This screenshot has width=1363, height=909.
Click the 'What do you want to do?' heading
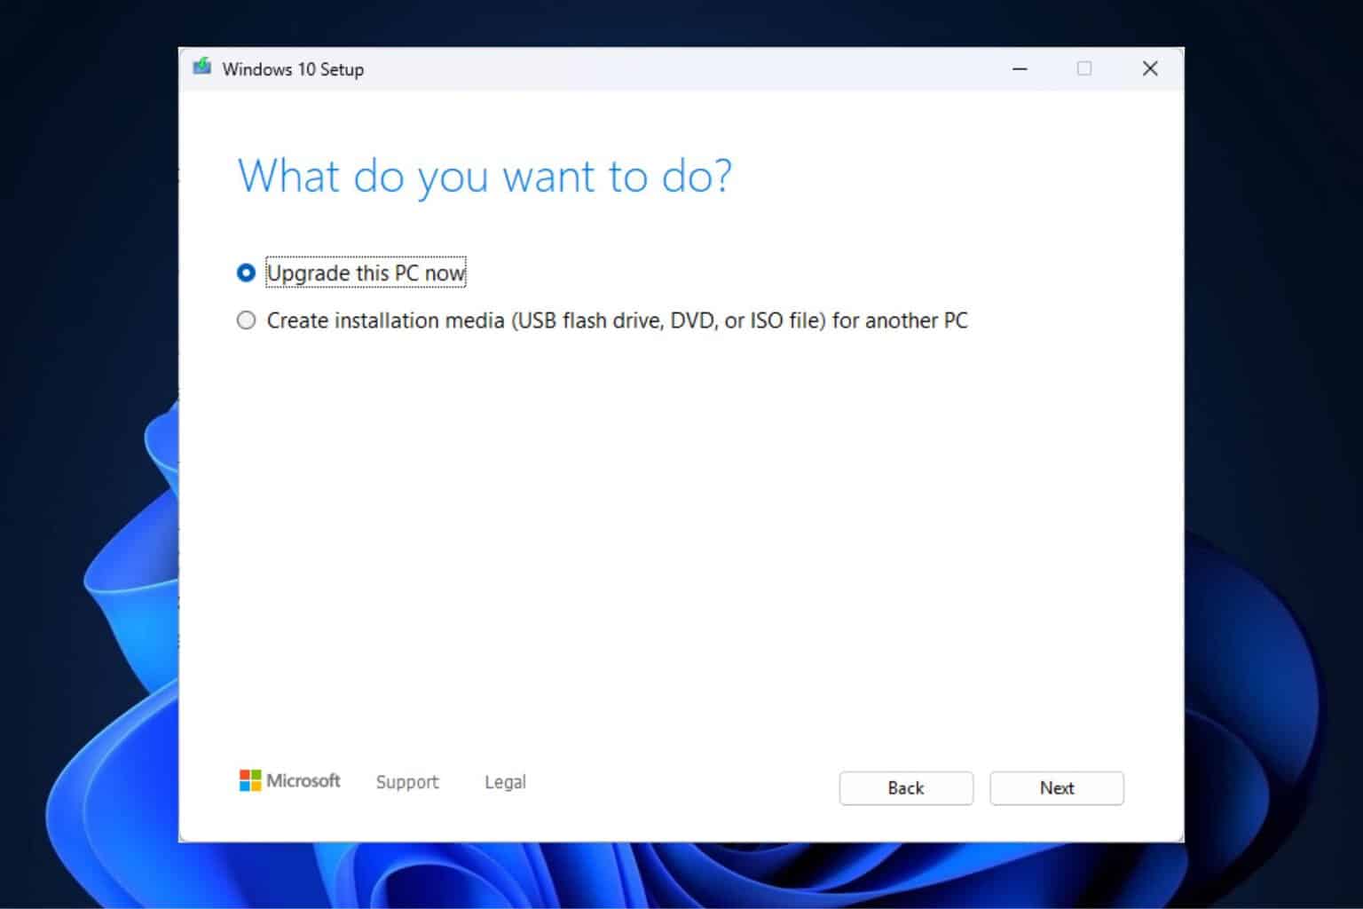485,176
